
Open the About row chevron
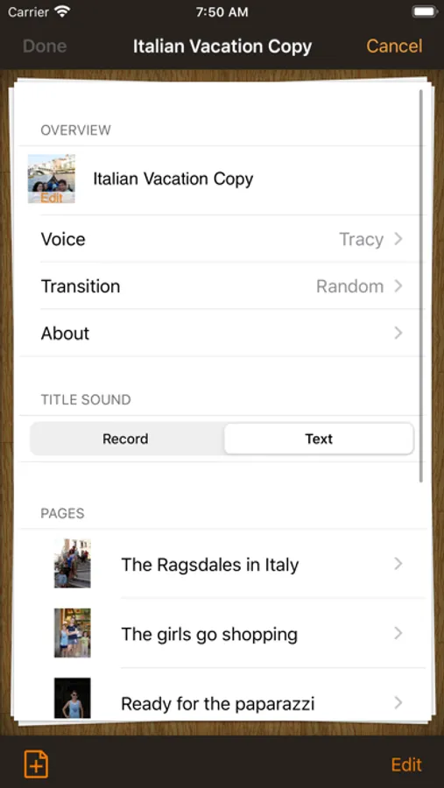(x=398, y=333)
